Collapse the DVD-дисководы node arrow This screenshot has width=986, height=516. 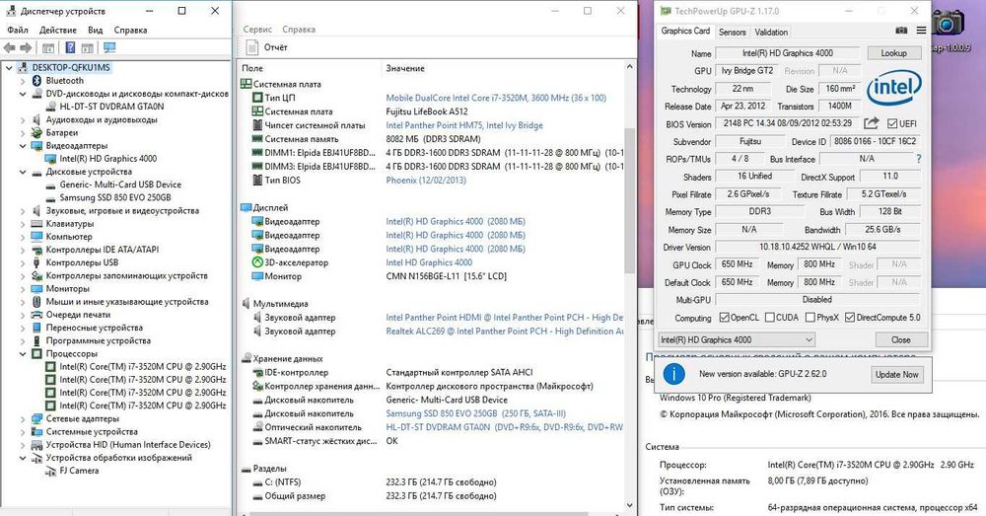tap(23, 94)
